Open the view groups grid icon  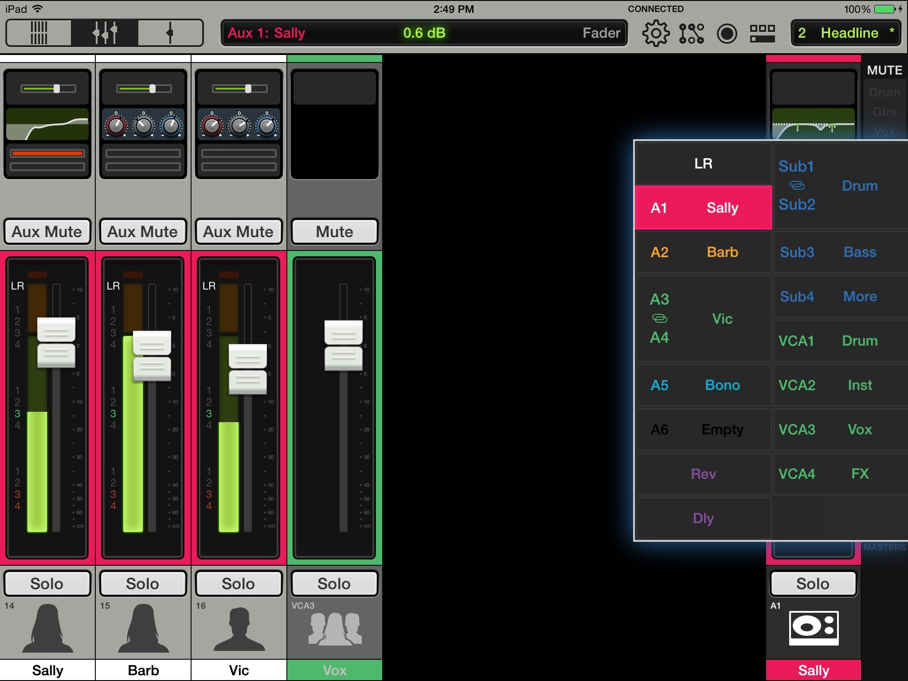pyautogui.click(x=762, y=33)
